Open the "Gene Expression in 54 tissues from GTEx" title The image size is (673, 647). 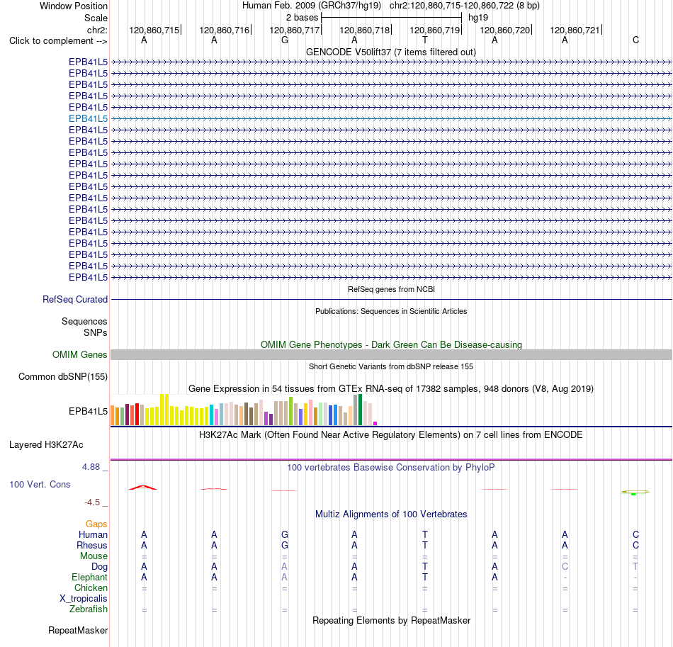pos(391,389)
